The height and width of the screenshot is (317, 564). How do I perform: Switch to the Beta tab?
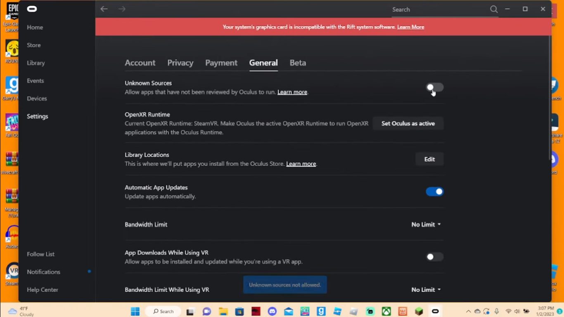coord(298,63)
